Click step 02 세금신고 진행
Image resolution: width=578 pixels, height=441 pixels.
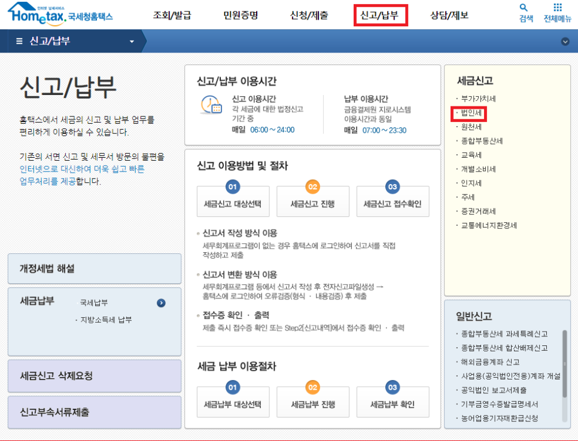pos(313,201)
